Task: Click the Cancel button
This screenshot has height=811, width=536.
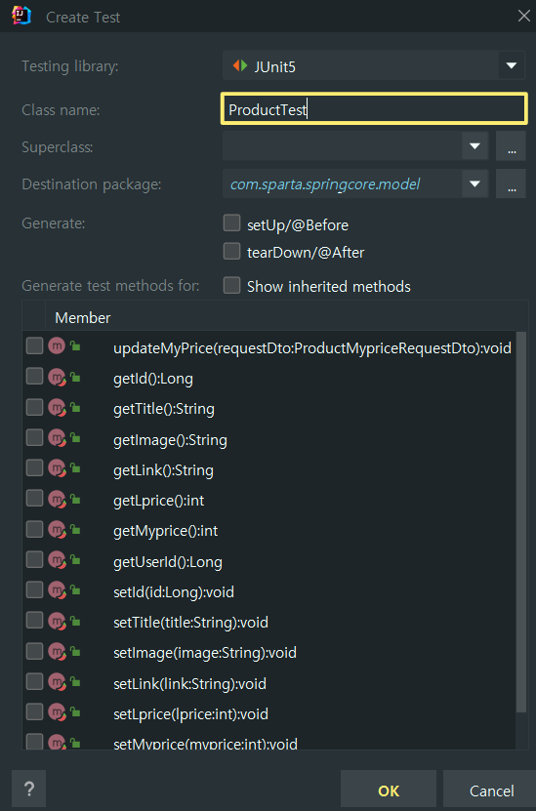Action: 491,791
